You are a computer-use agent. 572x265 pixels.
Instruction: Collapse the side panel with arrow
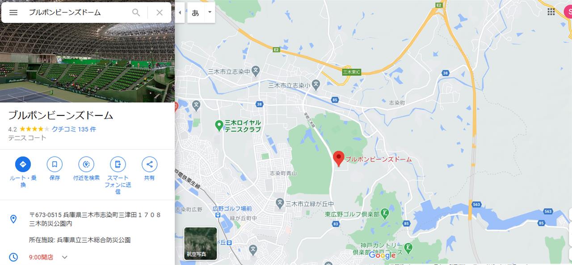pos(180,12)
